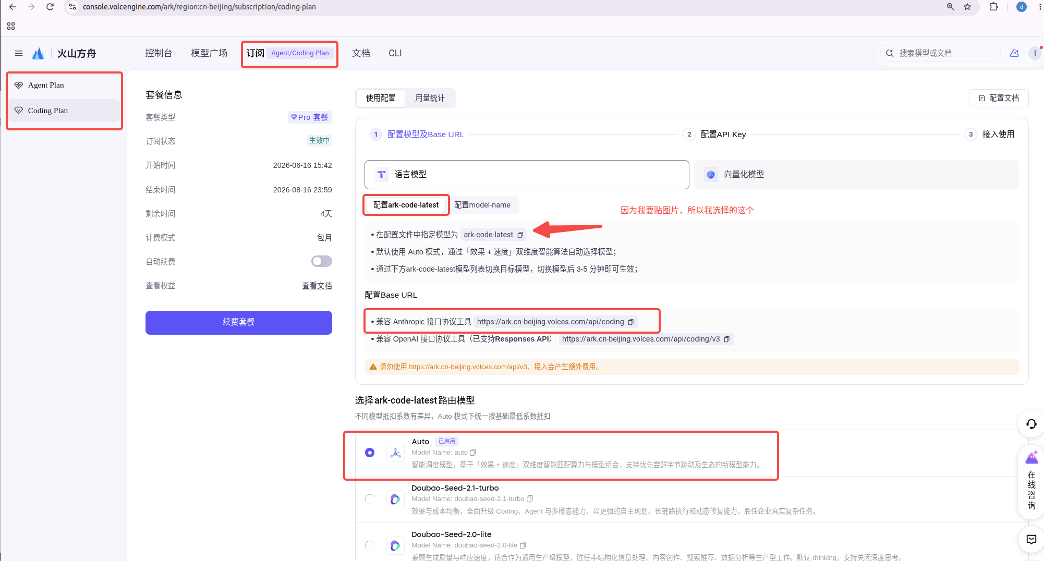This screenshot has width=1044, height=561.
Task: Open the 查看文档 benefits link
Action: point(317,286)
